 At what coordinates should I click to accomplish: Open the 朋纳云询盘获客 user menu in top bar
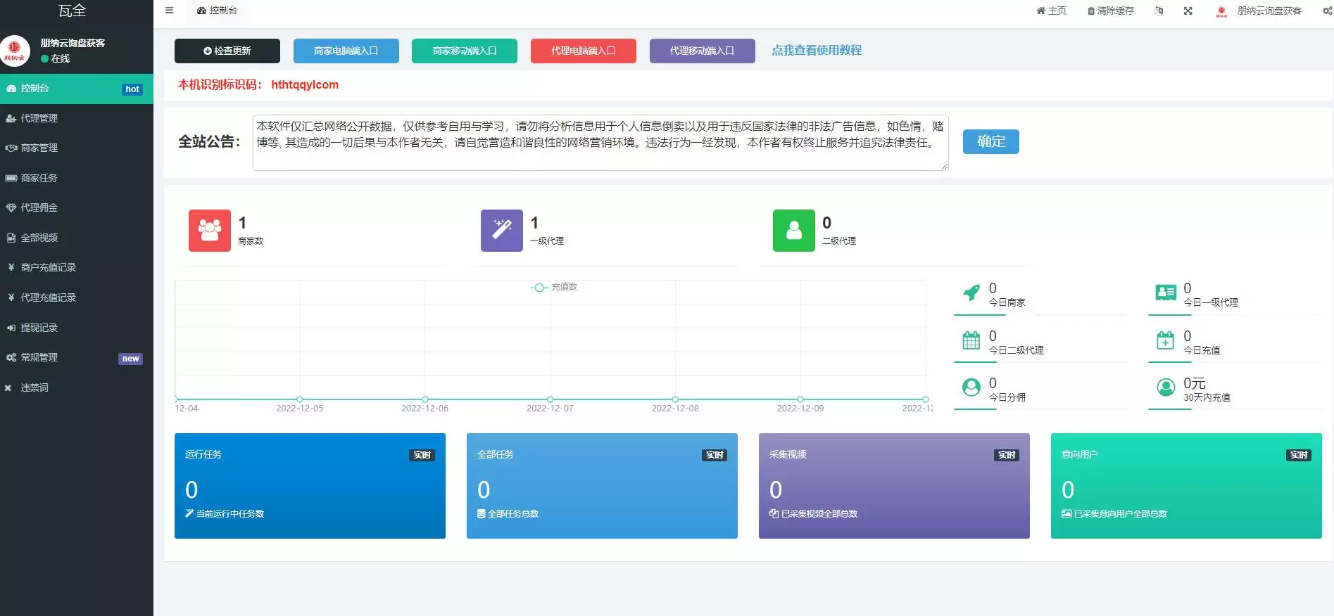[x=1259, y=11]
